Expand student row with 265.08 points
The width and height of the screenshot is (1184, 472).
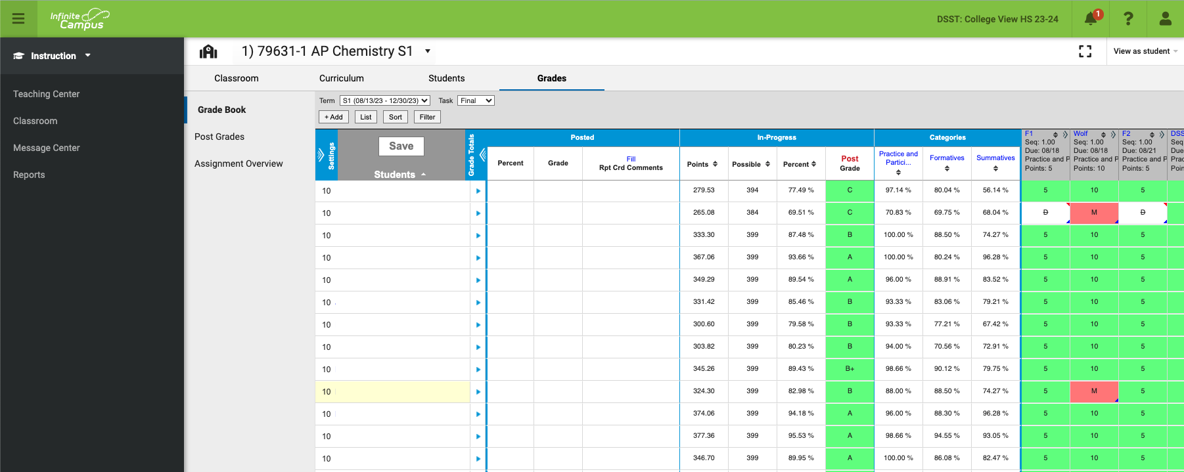pos(478,213)
